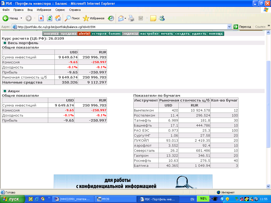This screenshot has height=203, width=271.
Task: Click the address bar URL field
Action: coord(120,27)
